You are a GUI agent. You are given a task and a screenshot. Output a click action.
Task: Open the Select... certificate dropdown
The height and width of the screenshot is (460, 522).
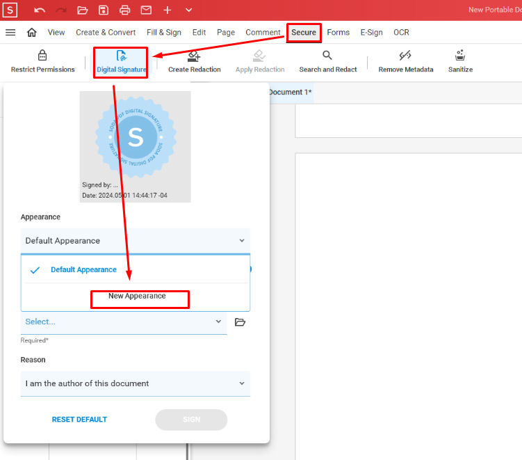click(124, 322)
